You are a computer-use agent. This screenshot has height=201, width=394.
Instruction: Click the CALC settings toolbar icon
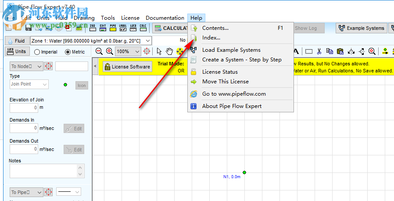pyautogui.click(x=143, y=28)
